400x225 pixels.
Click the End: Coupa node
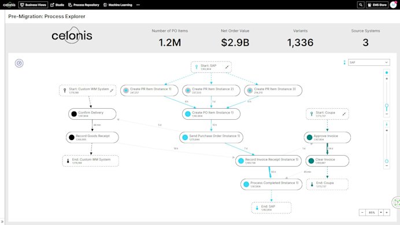327,185
